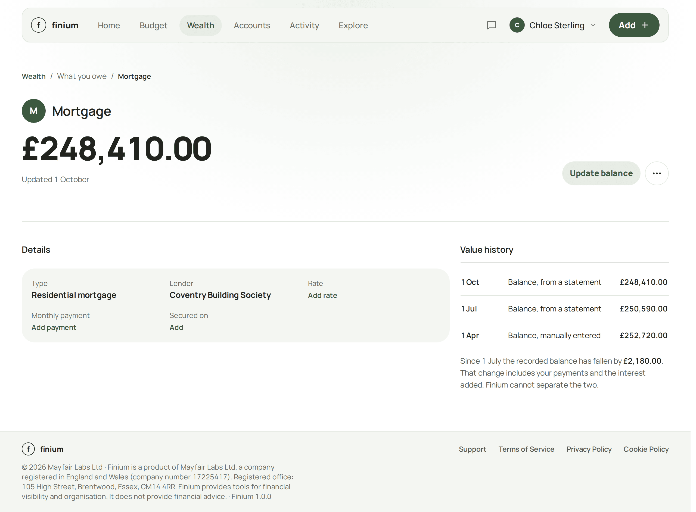Click the Mortgage breadcrumb item
This screenshot has height=512, width=696.
(134, 76)
